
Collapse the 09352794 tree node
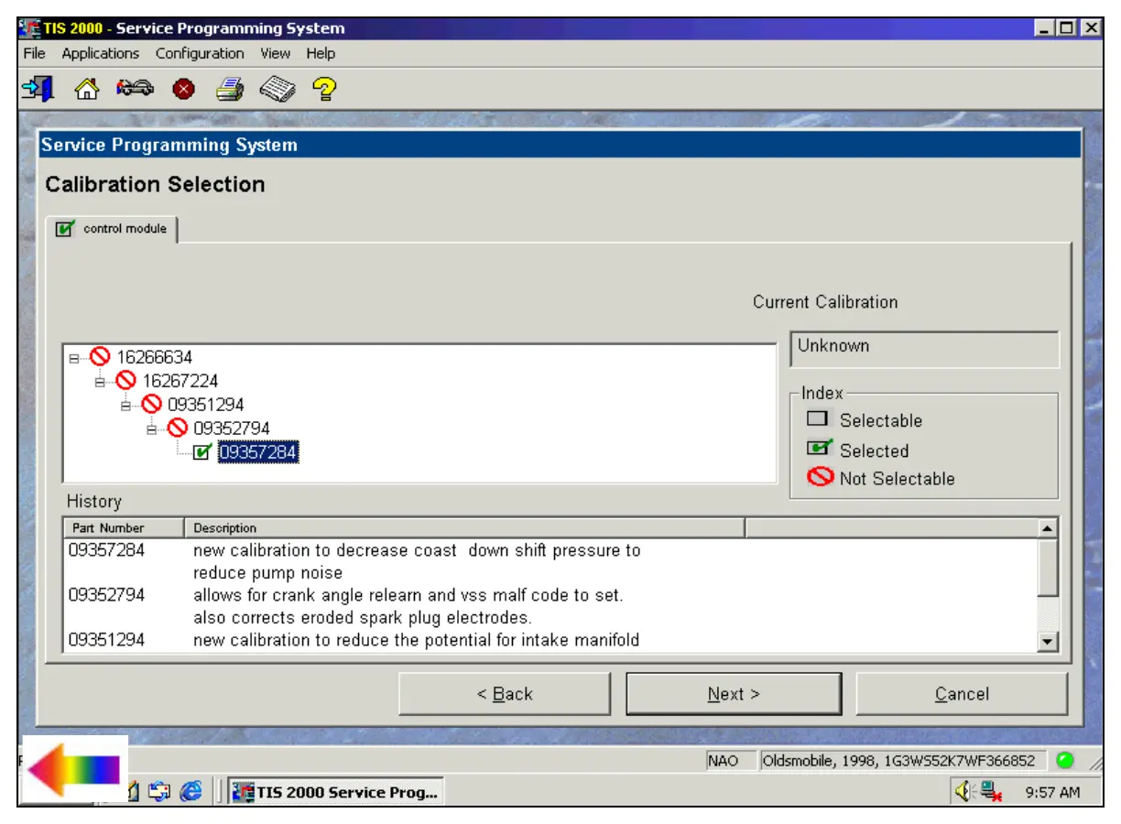pyautogui.click(x=152, y=428)
